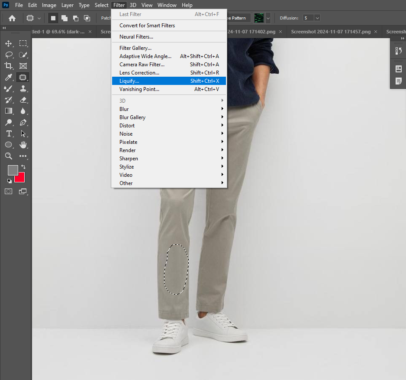This screenshot has width=406, height=380.
Task: Select the Clone Stamp tool
Action: 23,89
